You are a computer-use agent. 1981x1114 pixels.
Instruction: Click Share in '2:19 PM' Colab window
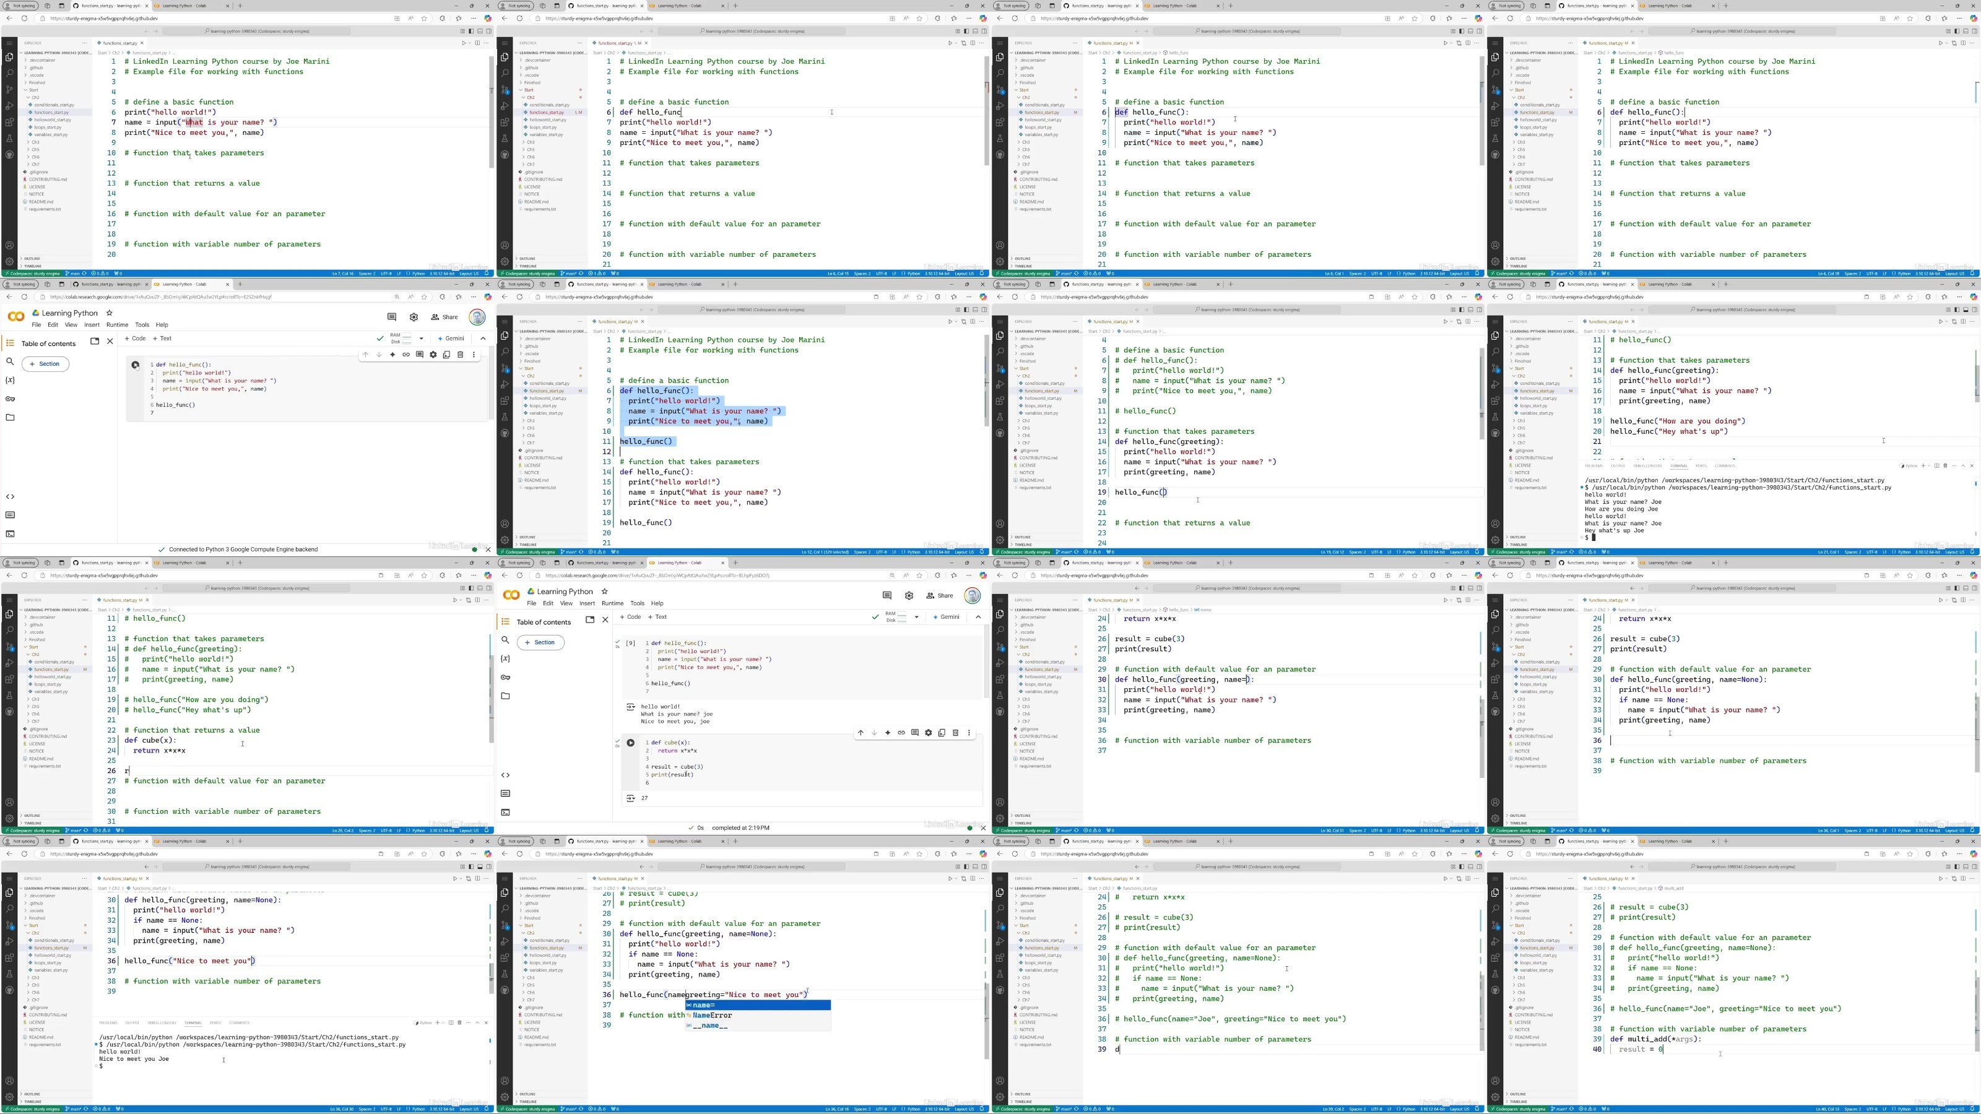point(940,595)
